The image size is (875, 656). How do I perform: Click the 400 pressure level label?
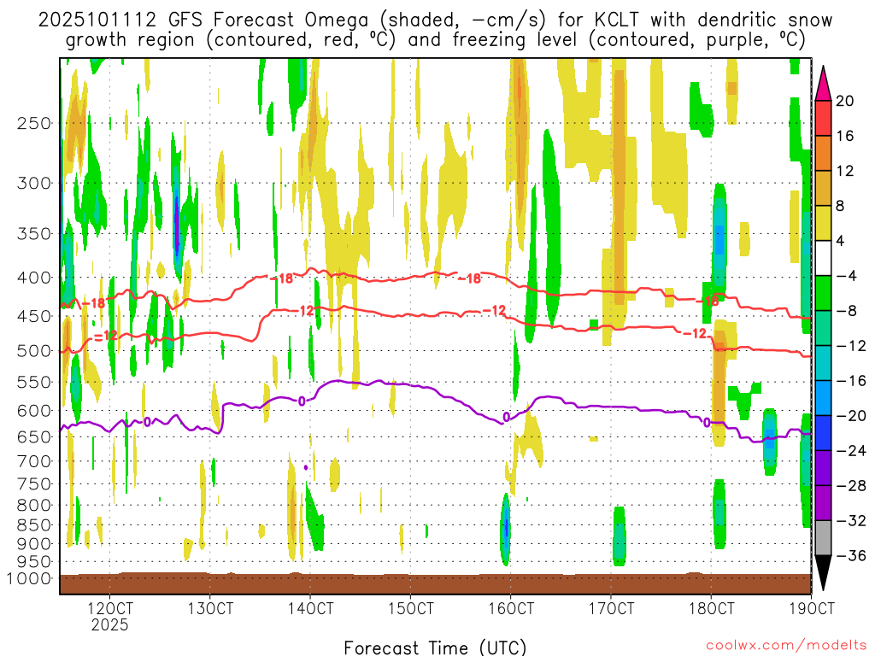tap(34, 278)
